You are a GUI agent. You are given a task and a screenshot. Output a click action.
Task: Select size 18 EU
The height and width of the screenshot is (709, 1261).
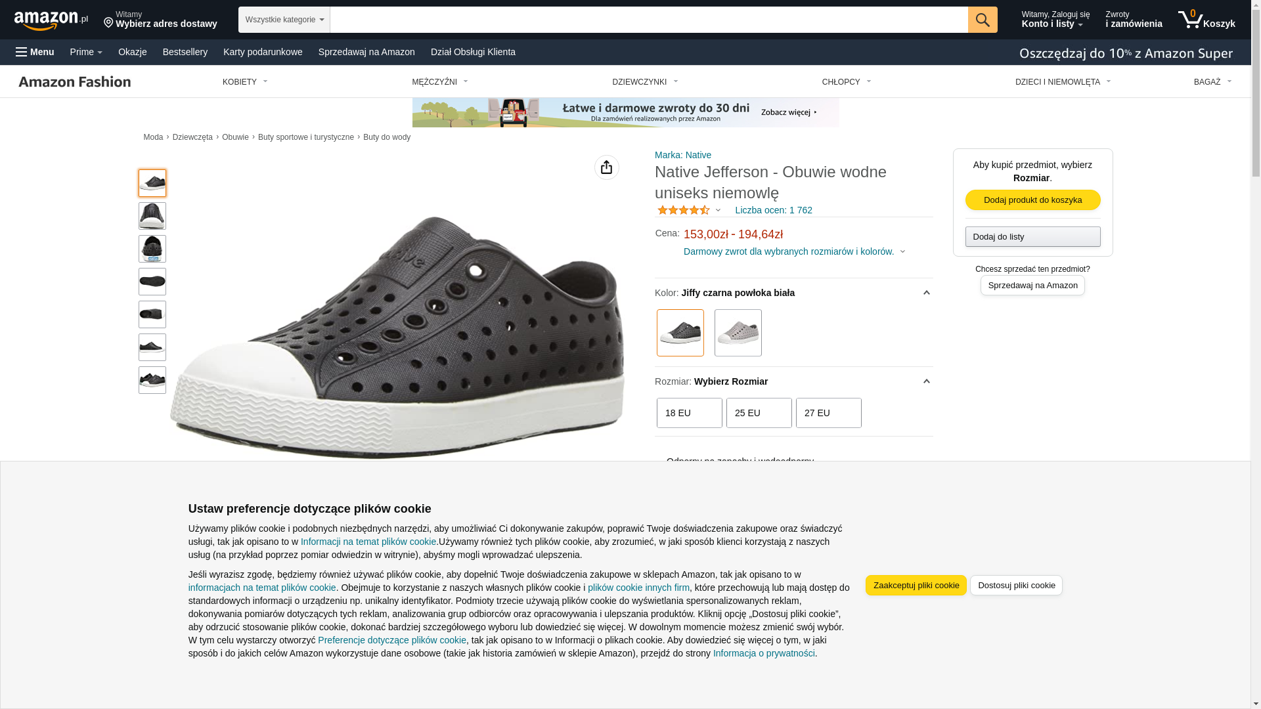point(689,413)
